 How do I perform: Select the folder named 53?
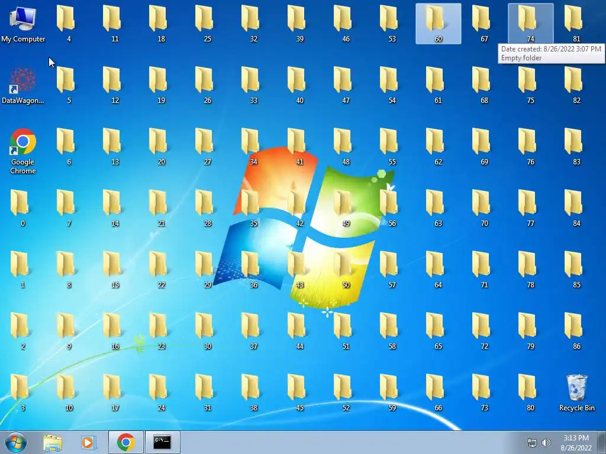392,24
